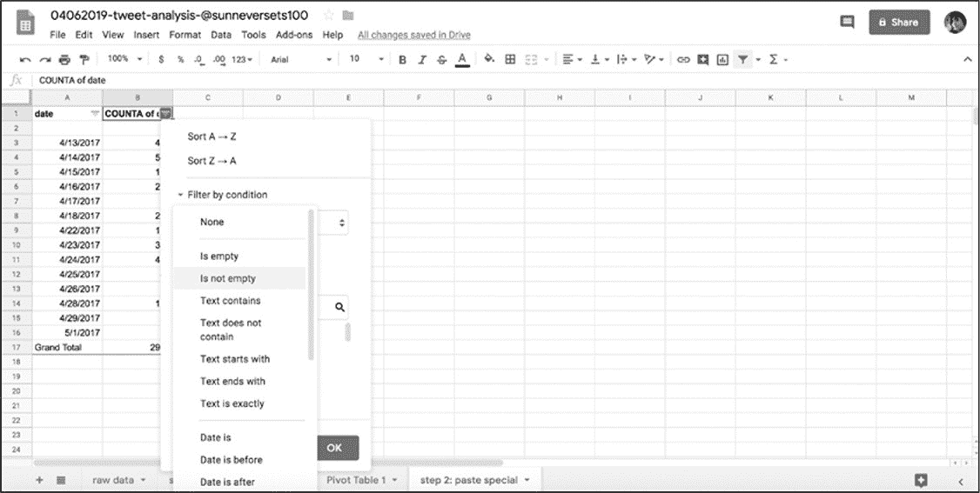Screen dimensions: 980x493
Task: Click the insert link icon
Action: tap(683, 59)
